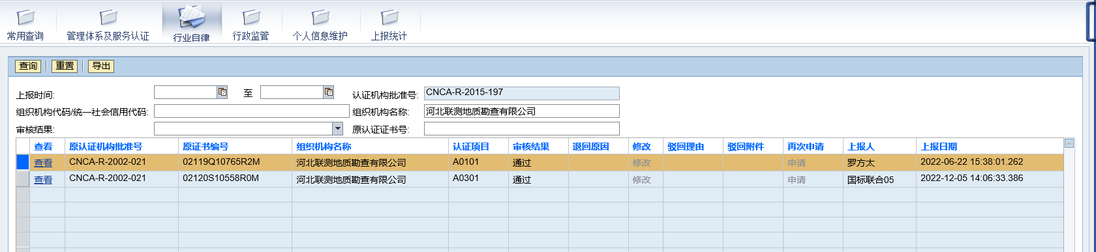1096x252 pixels.
Task: Open the 上报统计 folder icon
Action: (389, 17)
